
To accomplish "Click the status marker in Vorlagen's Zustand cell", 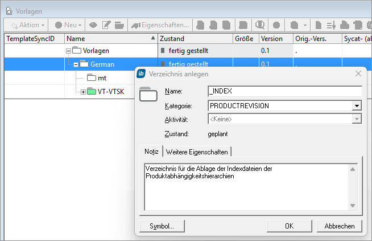I will [x=163, y=51].
